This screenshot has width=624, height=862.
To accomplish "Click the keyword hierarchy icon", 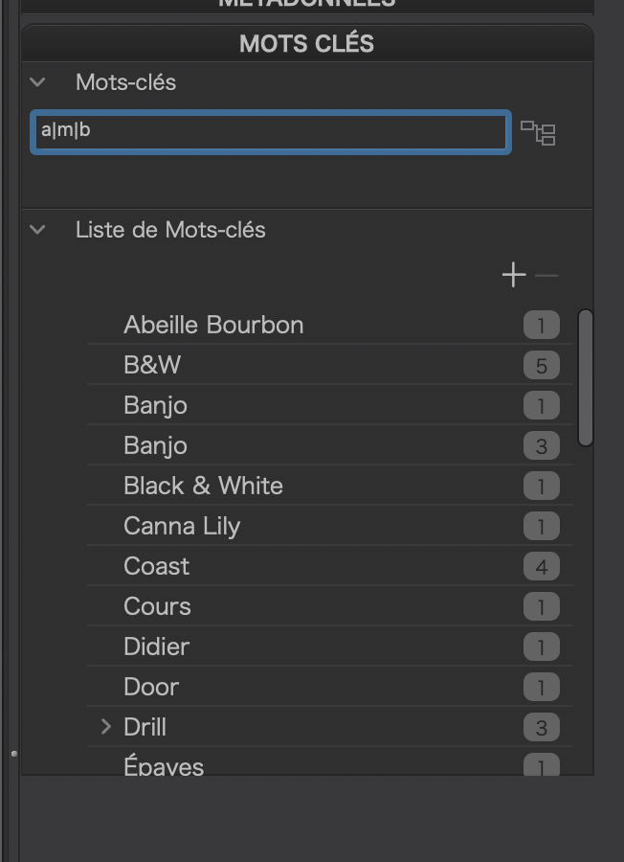I will (538, 133).
